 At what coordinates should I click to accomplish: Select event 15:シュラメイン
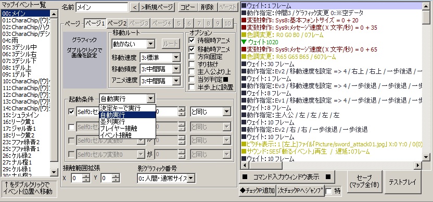pos(26,115)
